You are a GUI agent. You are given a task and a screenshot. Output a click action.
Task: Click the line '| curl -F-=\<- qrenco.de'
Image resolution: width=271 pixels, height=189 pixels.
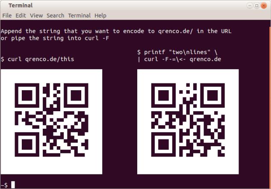tap(179, 59)
